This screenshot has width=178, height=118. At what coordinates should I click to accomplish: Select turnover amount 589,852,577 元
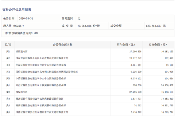point(156,26)
